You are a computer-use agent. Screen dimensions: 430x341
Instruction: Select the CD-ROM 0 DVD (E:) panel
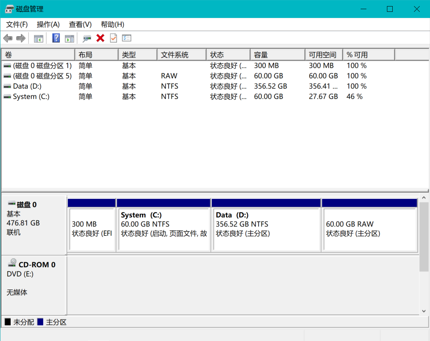coord(34,285)
